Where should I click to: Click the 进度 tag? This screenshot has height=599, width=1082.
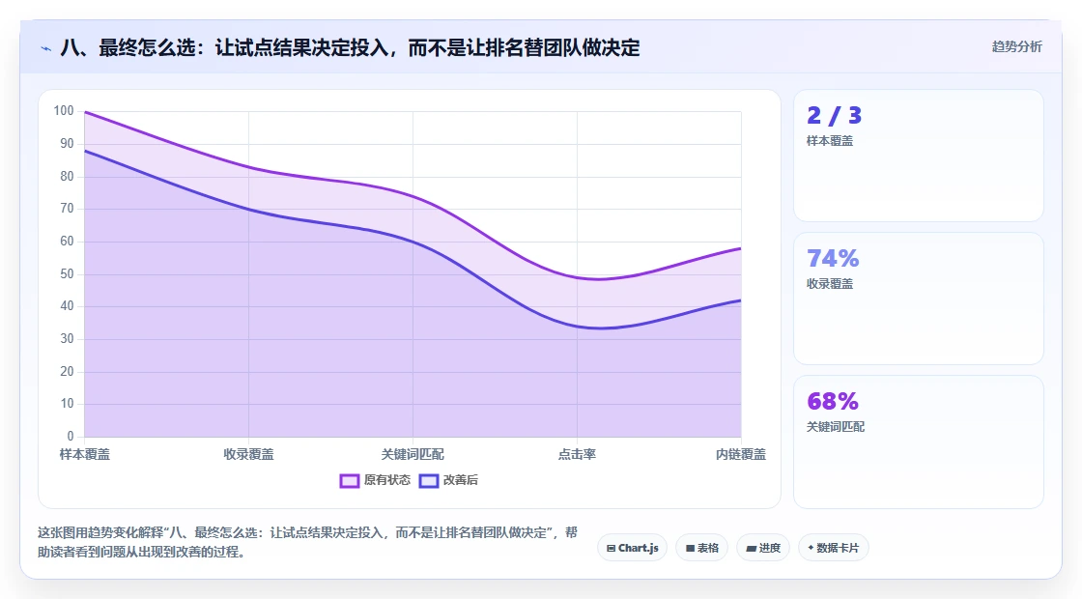click(763, 548)
